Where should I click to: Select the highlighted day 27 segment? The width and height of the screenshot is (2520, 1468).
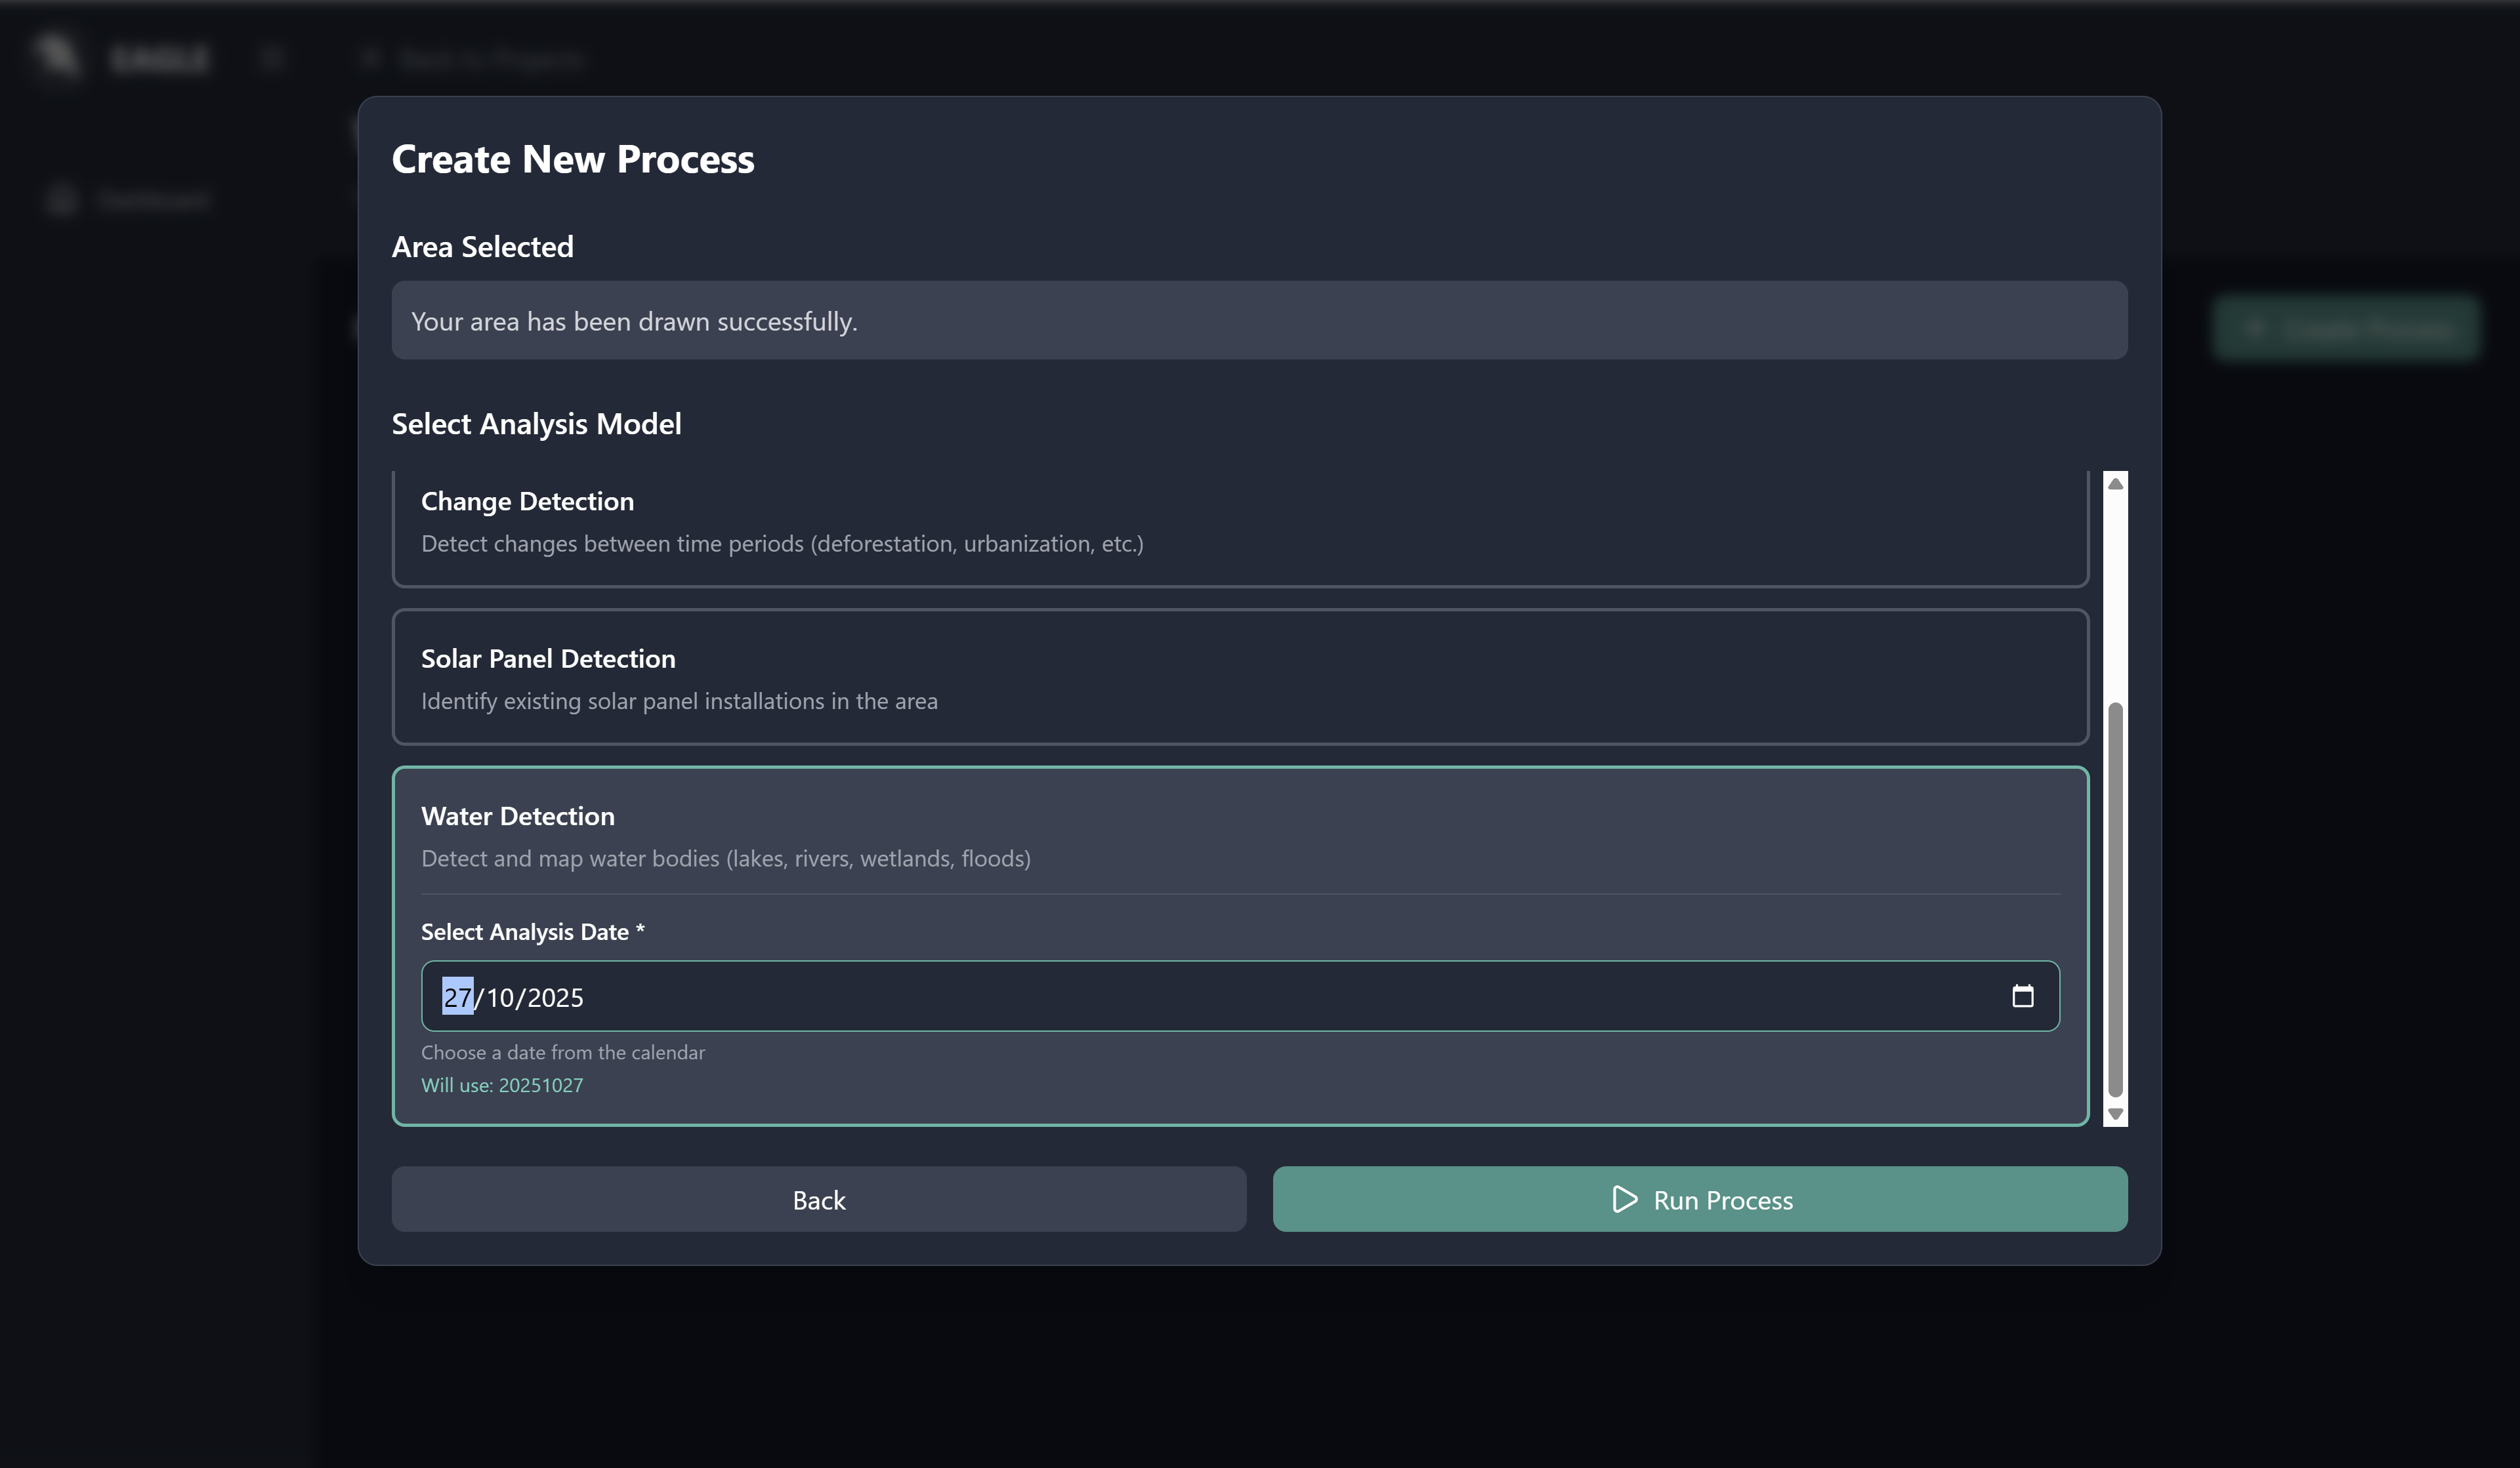coord(457,997)
